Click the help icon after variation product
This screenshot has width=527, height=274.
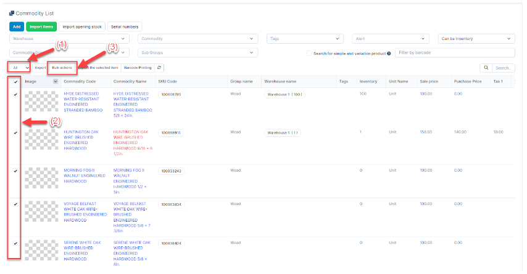pos(389,54)
